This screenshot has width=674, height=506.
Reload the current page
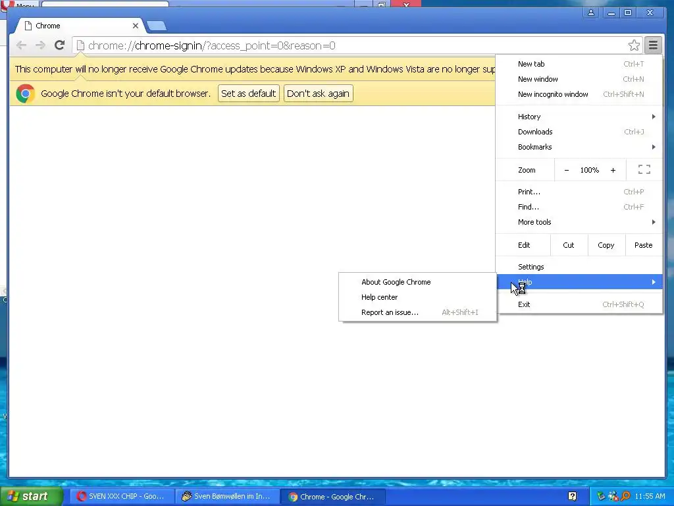pyautogui.click(x=60, y=45)
